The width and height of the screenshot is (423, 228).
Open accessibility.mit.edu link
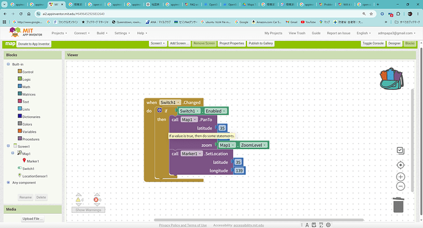(x=248, y=226)
